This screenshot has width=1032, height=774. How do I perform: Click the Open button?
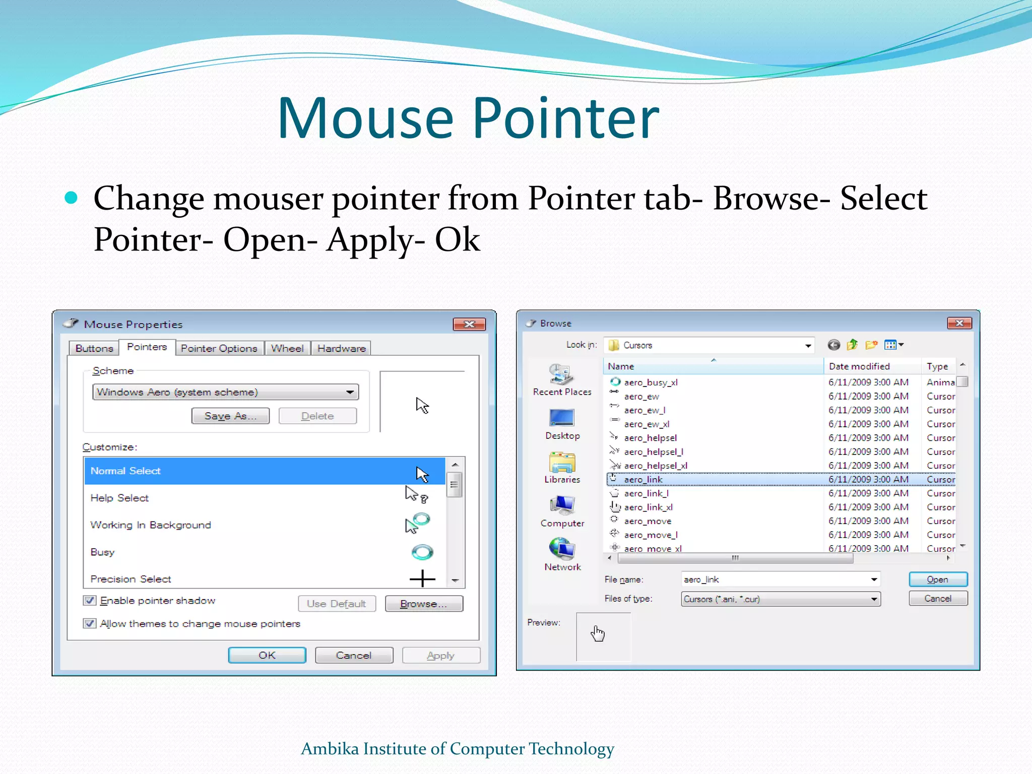pos(937,579)
